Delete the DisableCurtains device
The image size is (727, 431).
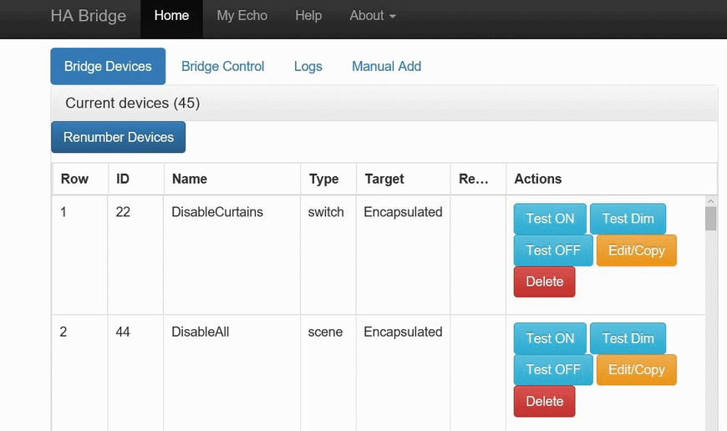pos(544,281)
